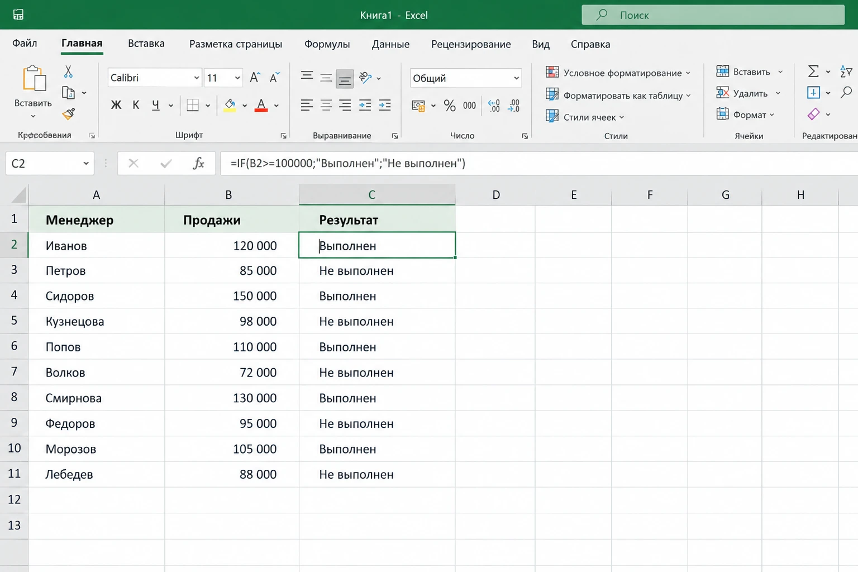Screen dimensions: 858x572
Task: Click the Insert Function fx icon
Action: pyautogui.click(x=198, y=163)
